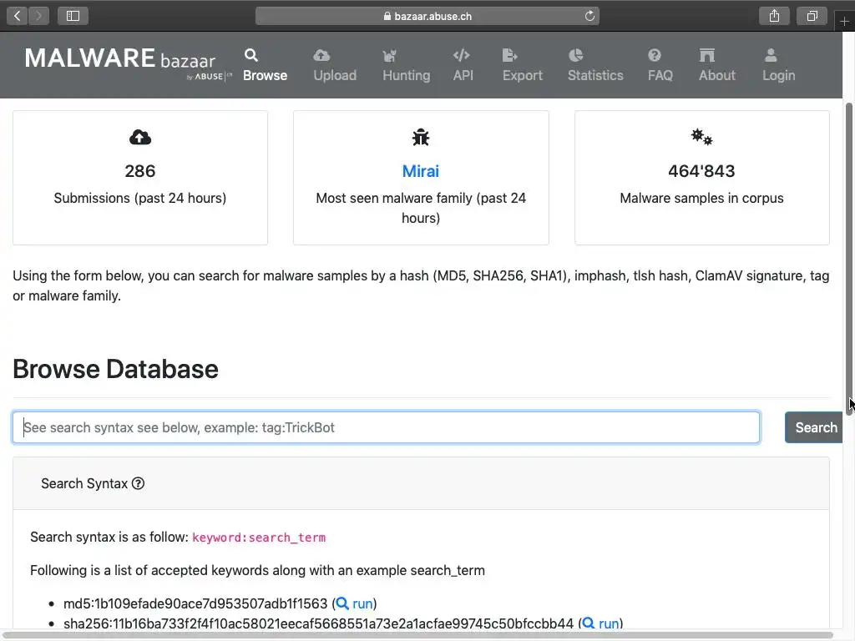This screenshot has width=855, height=641.
Task: Open the Login user icon
Action: 771,56
